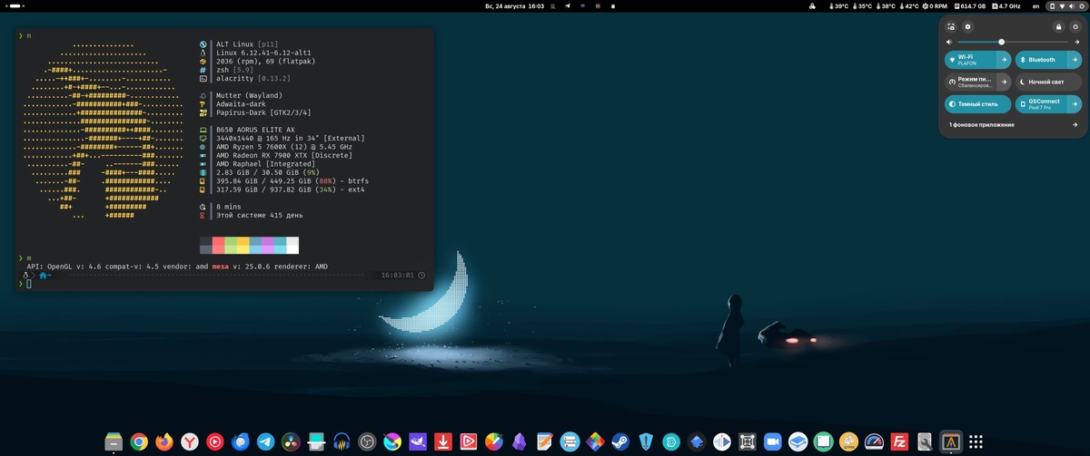The image size is (1090, 456).
Task: Open Thunderbird mail from the dock
Action: (x=241, y=441)
